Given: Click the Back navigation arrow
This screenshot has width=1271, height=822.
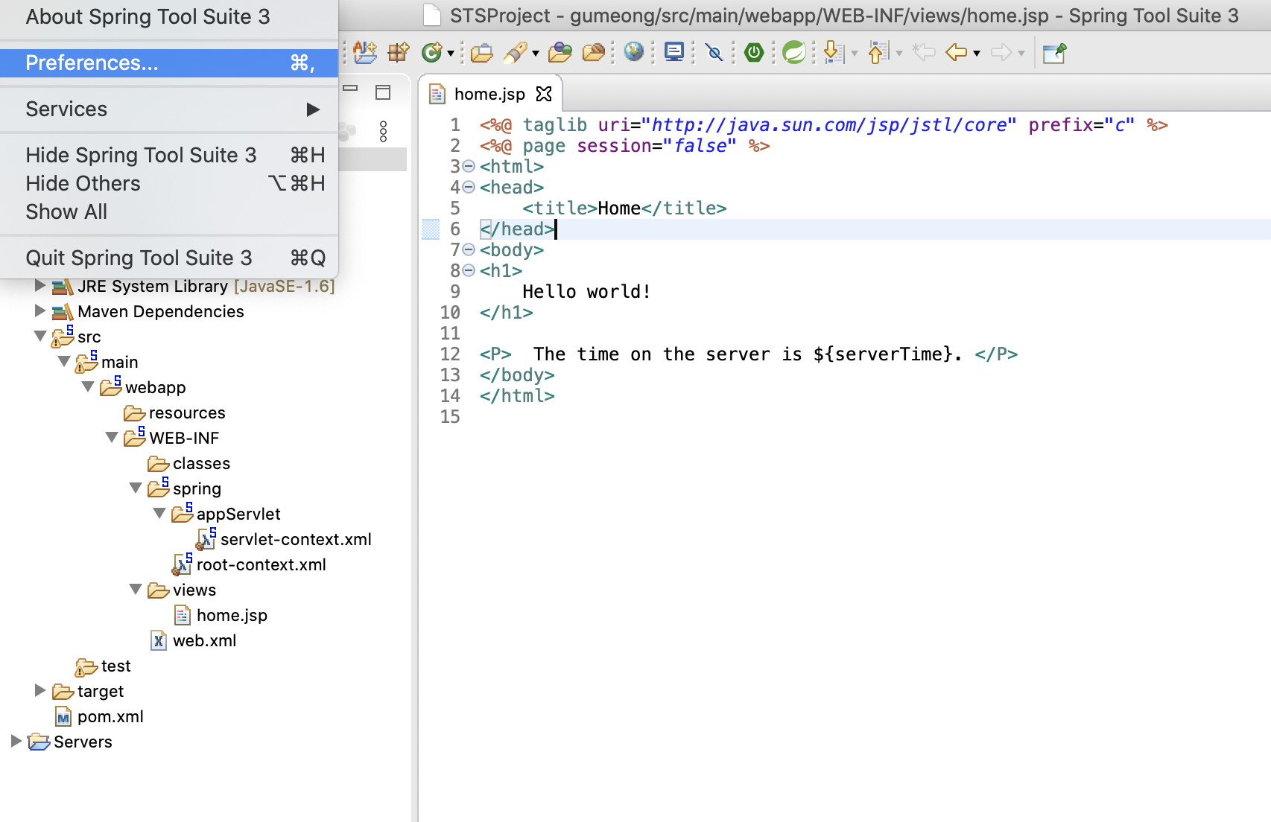Looking at the screenshot, I should pos(956,52).
